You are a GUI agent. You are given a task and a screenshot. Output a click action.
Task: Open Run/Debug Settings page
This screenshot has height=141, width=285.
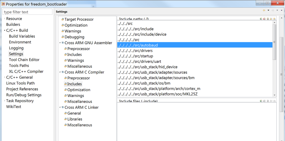24,95
